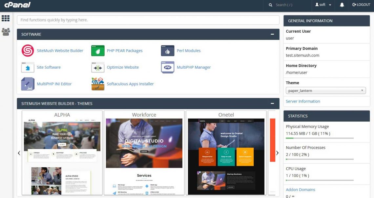Click the LOGOUT button

361,5
